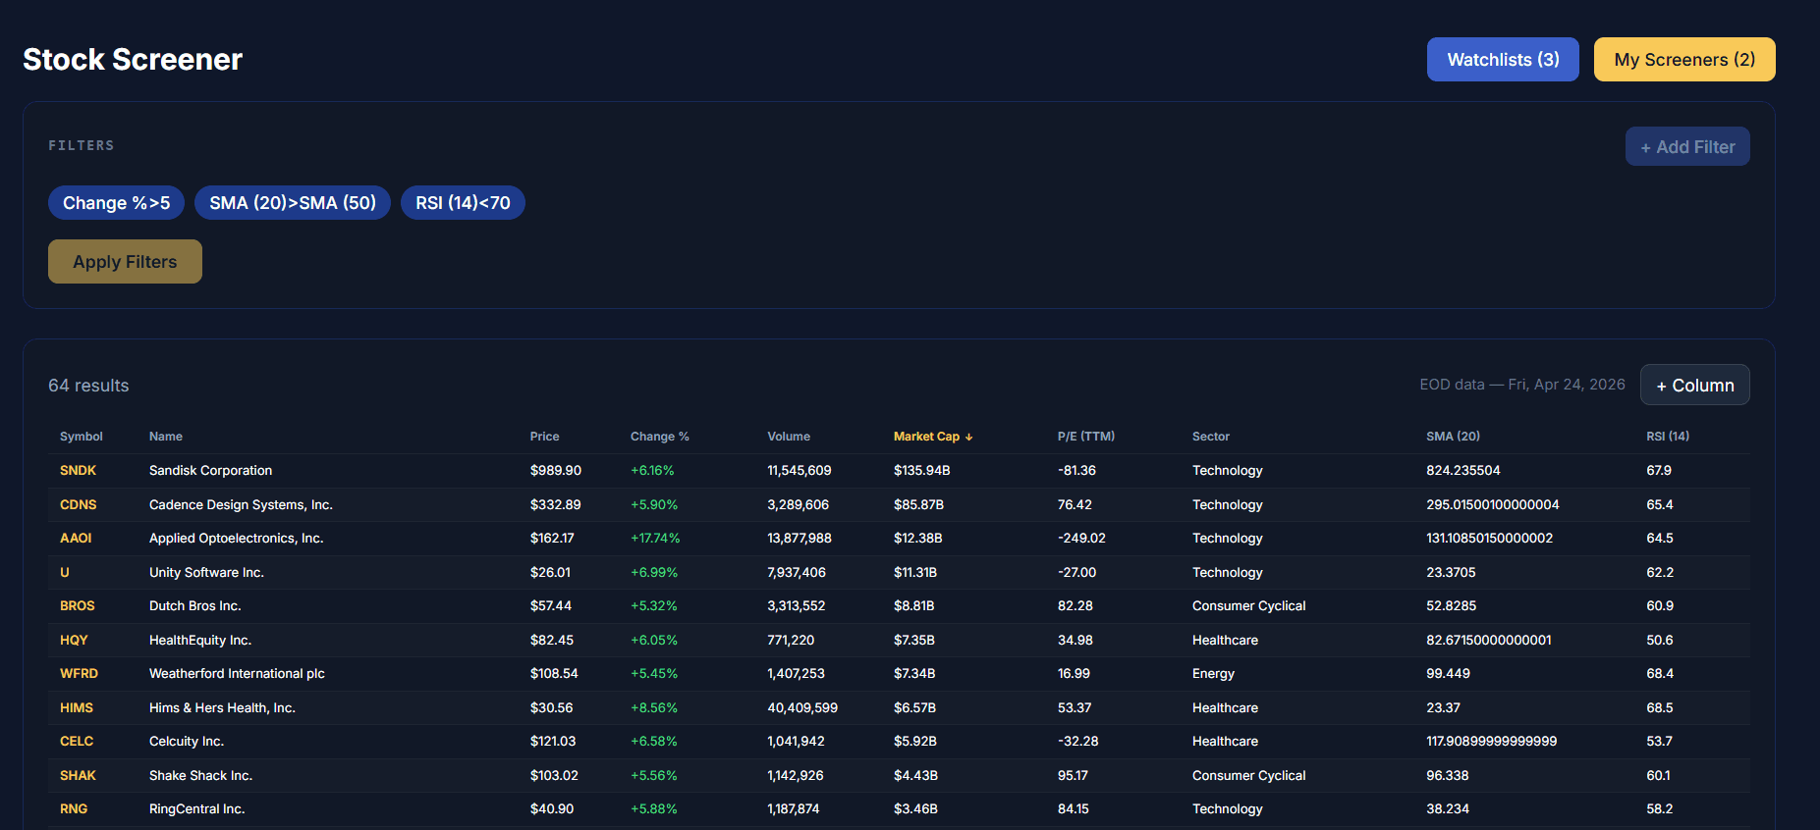
Task: Click Celcuity Inc. name
Action: pos(187,742)
